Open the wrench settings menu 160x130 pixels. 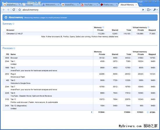tap(155, 10)
